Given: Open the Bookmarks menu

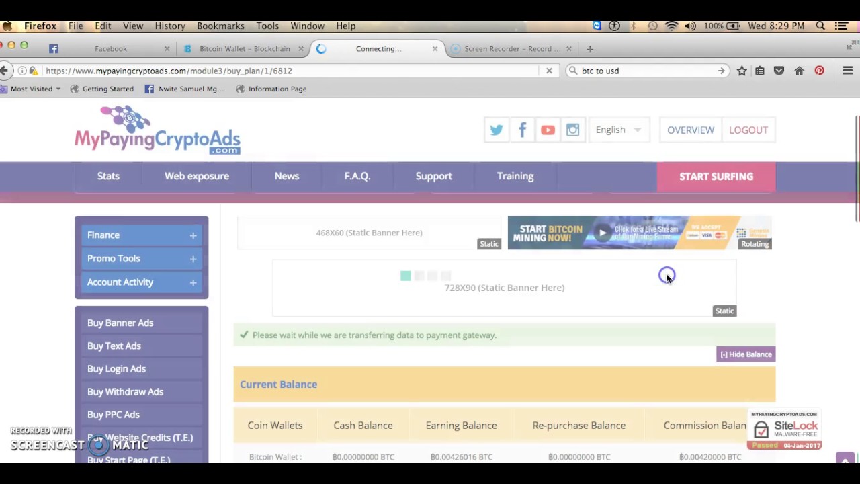Looking at the screenshot, I should (x=220, y=26).
